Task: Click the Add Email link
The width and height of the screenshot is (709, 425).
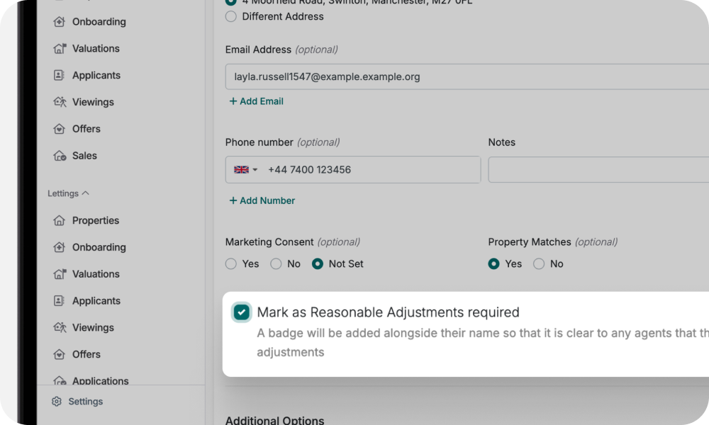Action: (256, 101)
